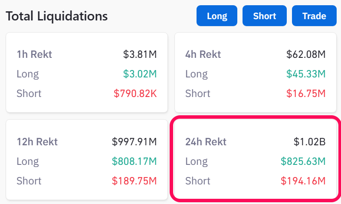The height and width of the screenshot is (204, 341).
Task: Click the 24h Rekt total $1.02B
Action: [309, 142]
